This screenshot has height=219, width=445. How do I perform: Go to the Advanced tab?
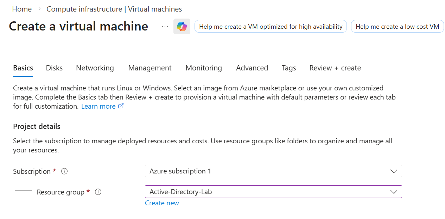(x=252, y=68)
